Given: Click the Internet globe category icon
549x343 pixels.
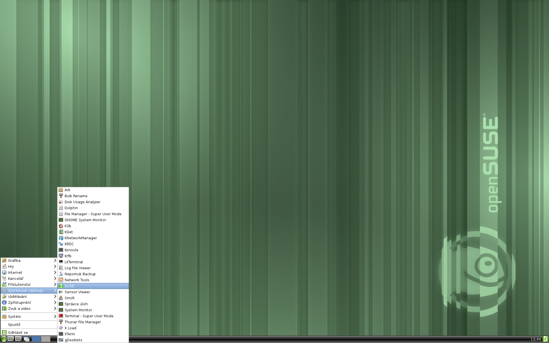Looking at the screenshot, I should point(4,272).
